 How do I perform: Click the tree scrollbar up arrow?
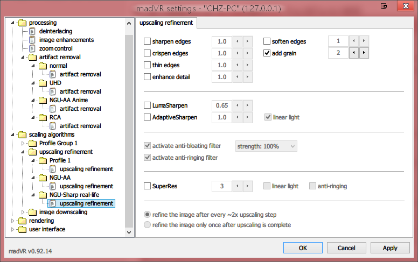[129, 23]
